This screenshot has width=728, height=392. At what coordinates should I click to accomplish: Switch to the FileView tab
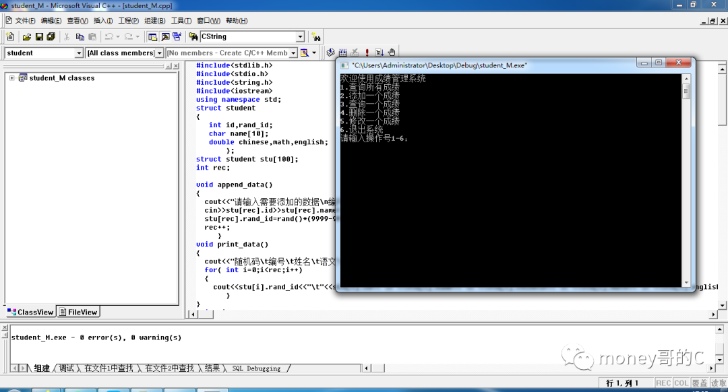[x=78, y=313]
